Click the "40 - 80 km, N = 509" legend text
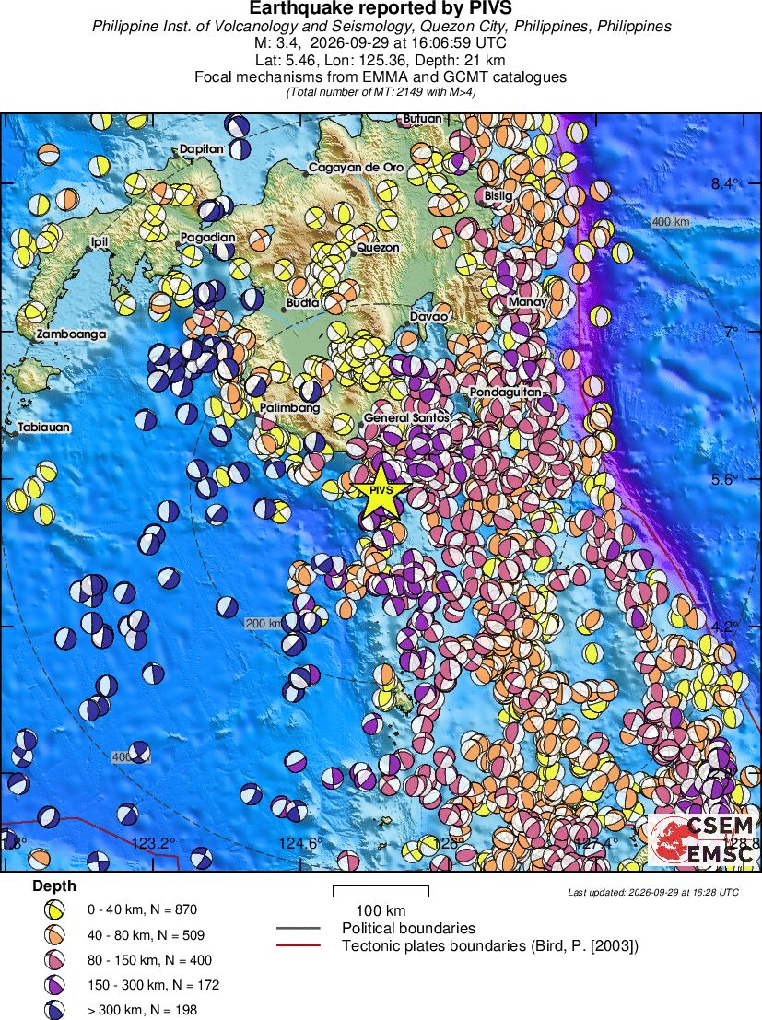 (x=147, y=935)
